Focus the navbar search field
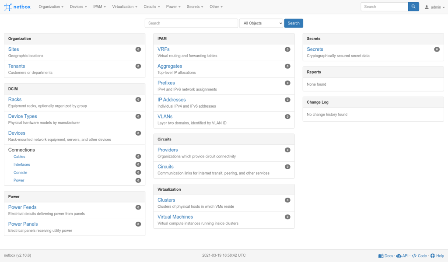The width and height of the screenshot is (448, 262). (x=384, y=7)
